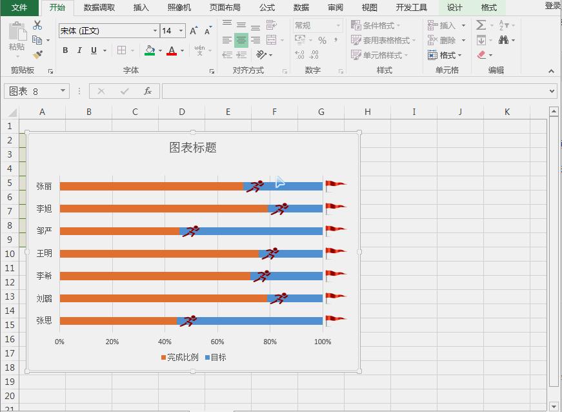Open Find with the binoculars icon
Image resolution: width=562 pixels, height=412 pixels.
(x=504, y=40)
